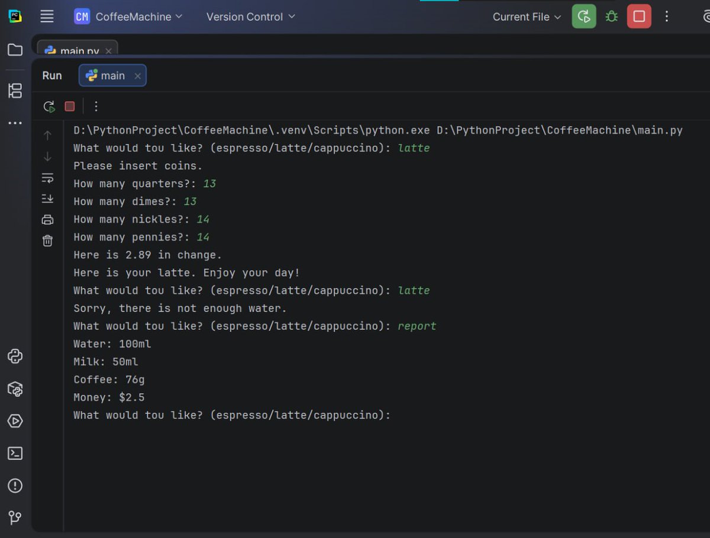The width and height of the screenshot is (710, 538).
Task: Click the 'Here is 2.89 in change.' line
Action: tap(147, 255)
